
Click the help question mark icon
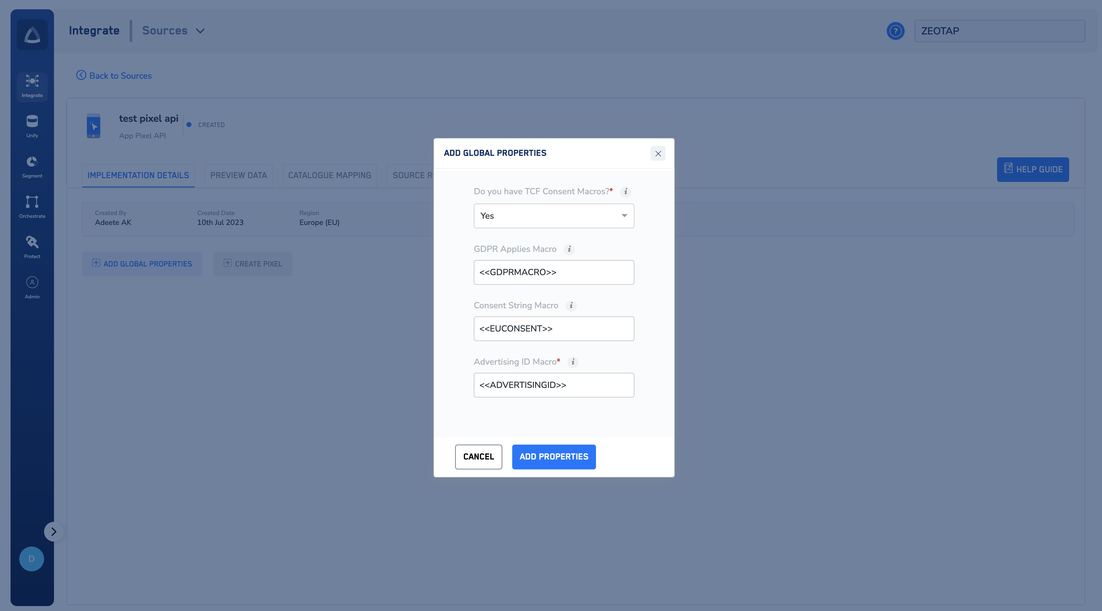(x=895, y=31)
